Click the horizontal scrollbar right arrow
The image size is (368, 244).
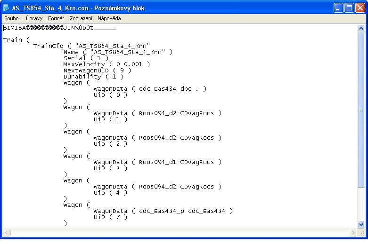(353, 233)
